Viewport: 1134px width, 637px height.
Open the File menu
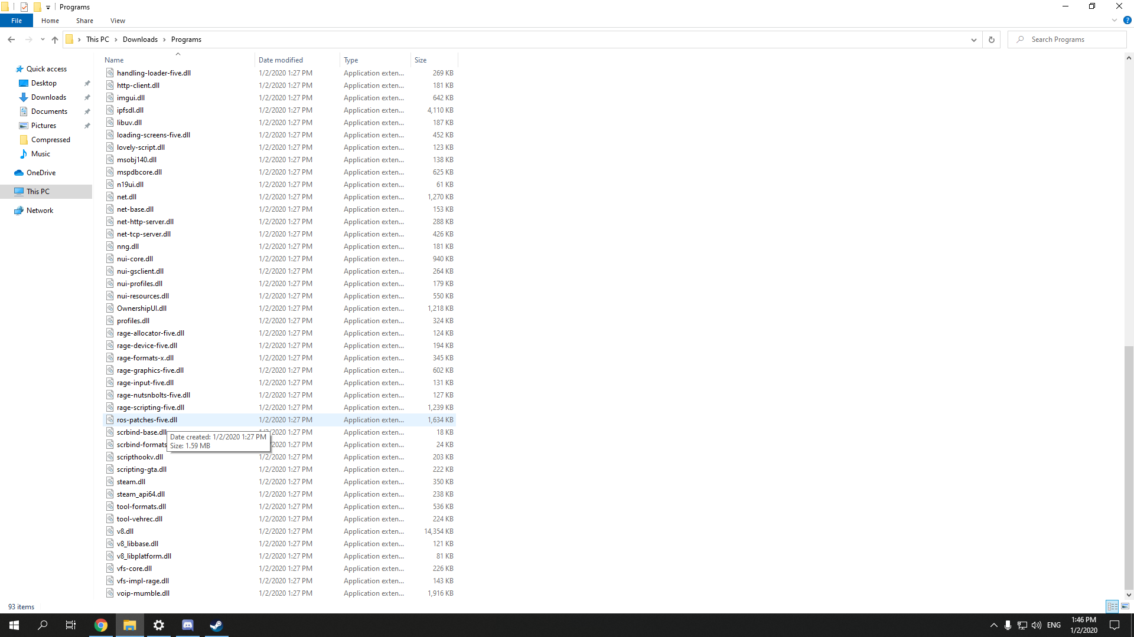[x=17, y=21]
